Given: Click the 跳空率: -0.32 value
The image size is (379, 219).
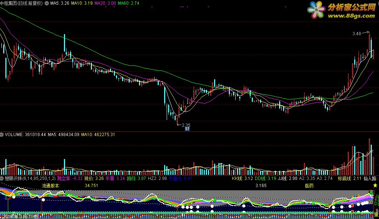Looking at the screenshot, I should pos(70,178).
